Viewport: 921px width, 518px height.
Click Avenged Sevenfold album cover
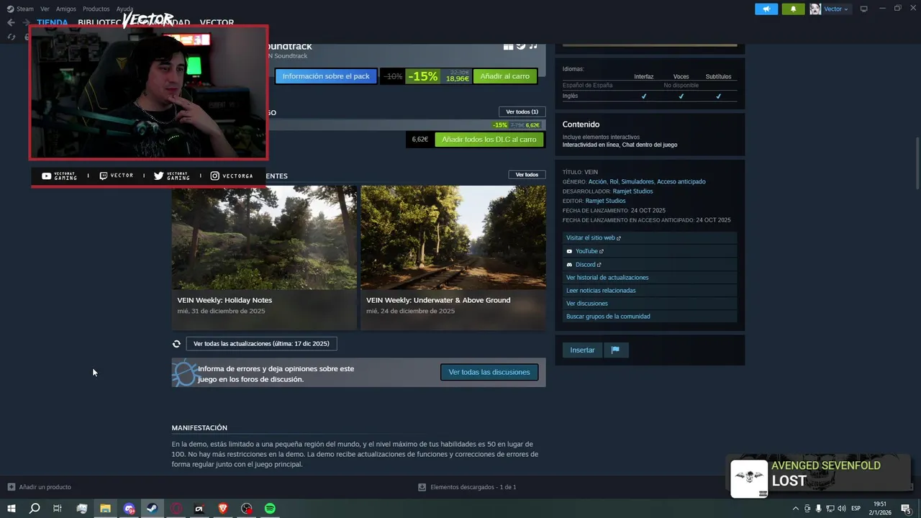coord(749,478)
